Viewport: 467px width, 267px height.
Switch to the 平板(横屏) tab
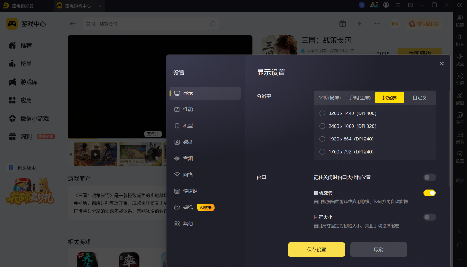point(330,98)
